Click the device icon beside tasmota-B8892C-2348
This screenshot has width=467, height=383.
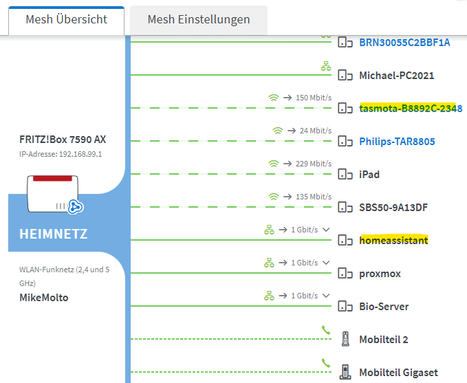(345, 109)
